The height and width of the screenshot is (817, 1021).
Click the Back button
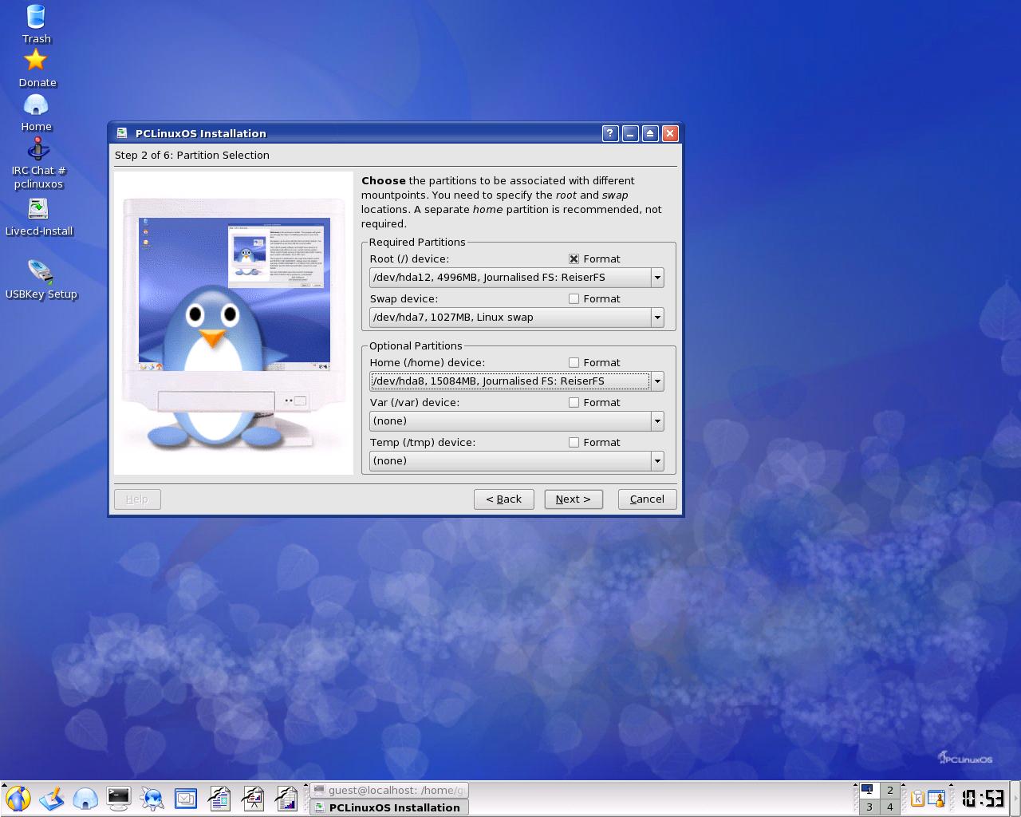click(x=504, y=499)
